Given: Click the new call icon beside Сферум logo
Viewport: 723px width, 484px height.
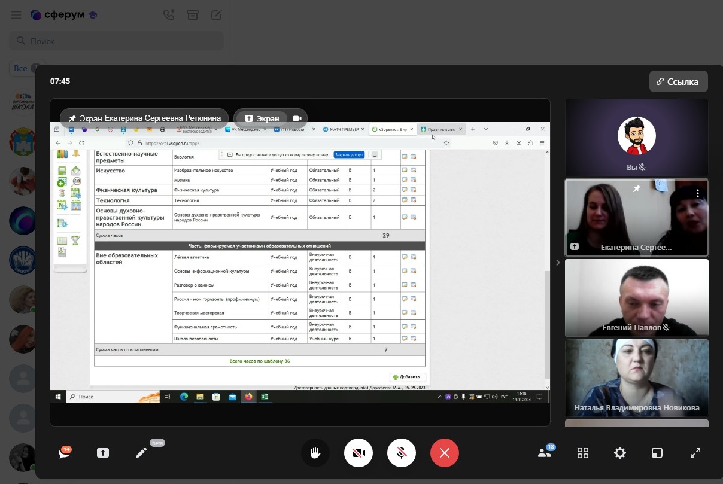Looking at the screenshot, I should pos(169,15).
